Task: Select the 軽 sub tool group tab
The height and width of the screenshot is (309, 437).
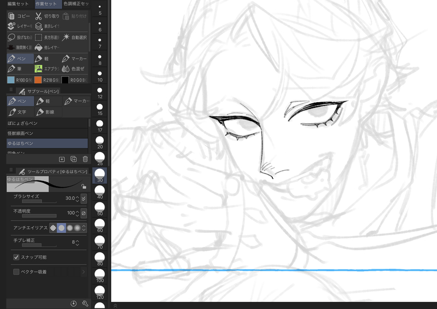Action: point(48,101)
